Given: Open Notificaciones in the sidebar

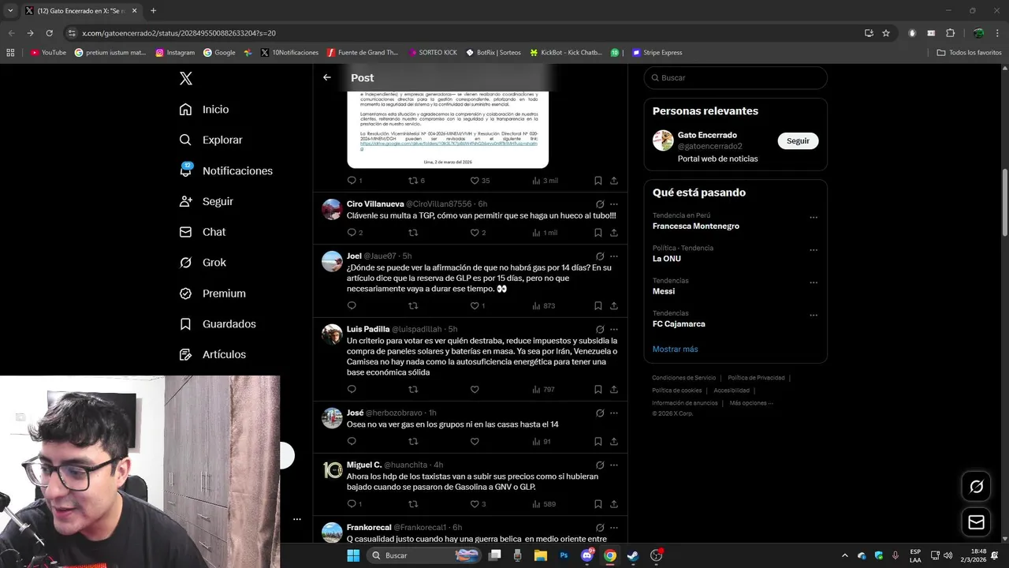Looking at the screenshot, I should pos(225,170).
